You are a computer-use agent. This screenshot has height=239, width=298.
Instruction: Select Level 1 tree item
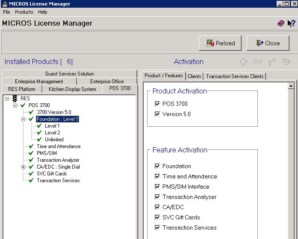click(x=52, y=126)
